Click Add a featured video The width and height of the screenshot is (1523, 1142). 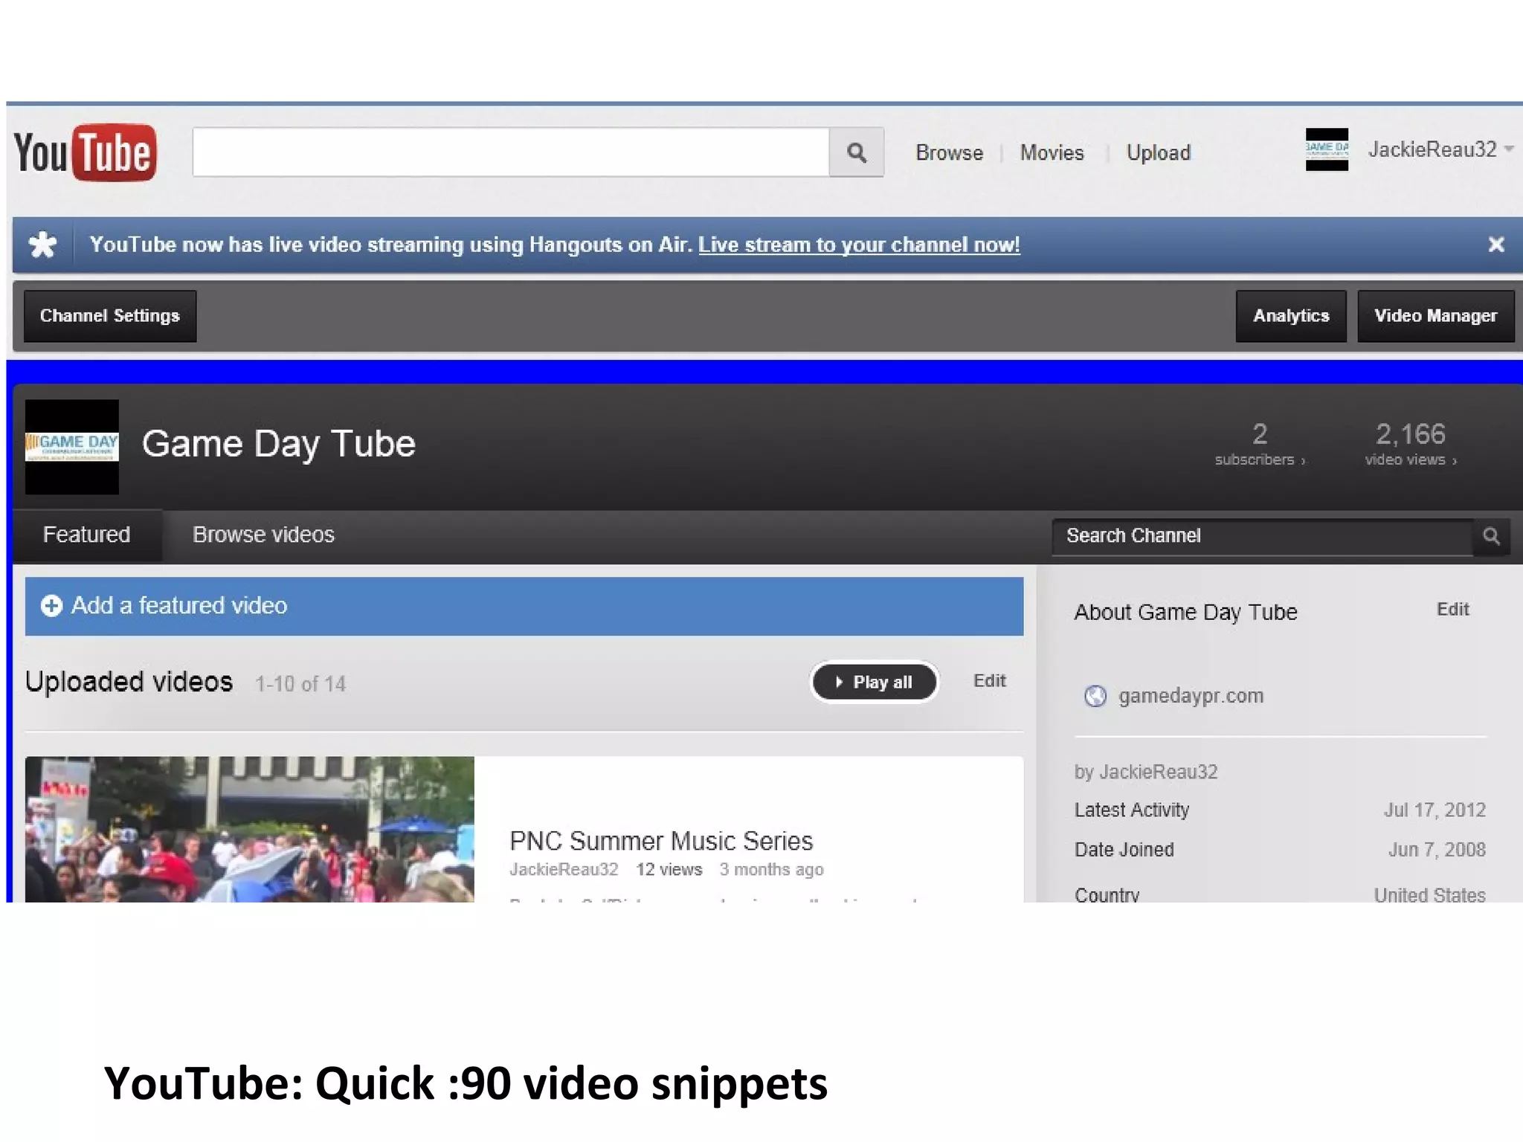(524, 606)
